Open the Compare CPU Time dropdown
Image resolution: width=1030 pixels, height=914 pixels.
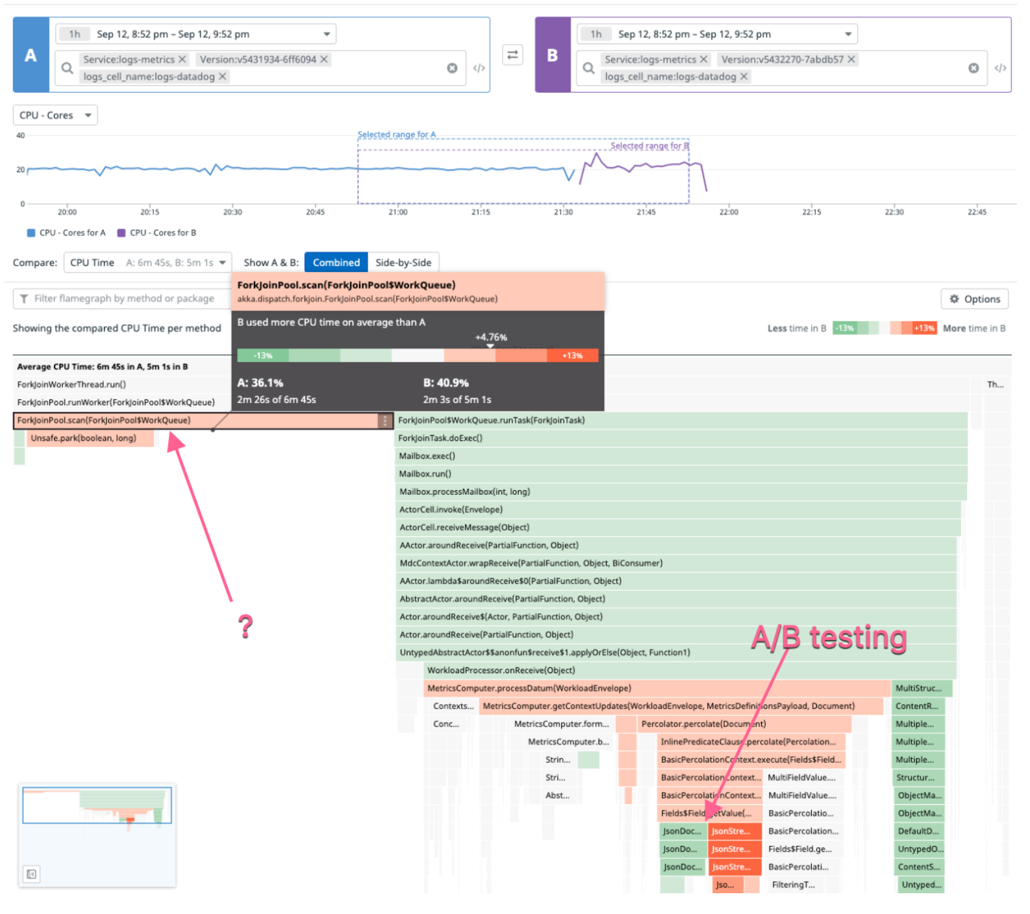(x=147, y=262)
